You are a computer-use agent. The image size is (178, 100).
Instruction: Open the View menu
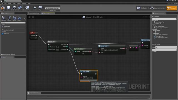14,3
